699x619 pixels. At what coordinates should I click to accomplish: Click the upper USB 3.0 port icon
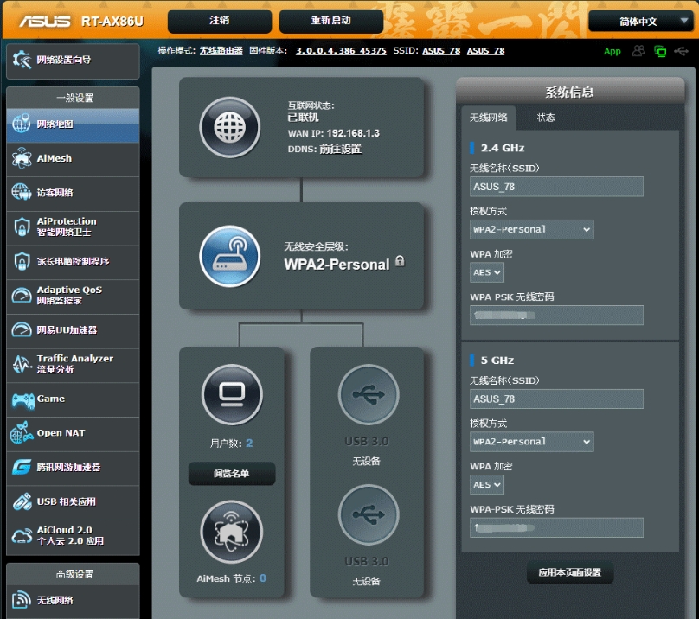coord(369,394)
